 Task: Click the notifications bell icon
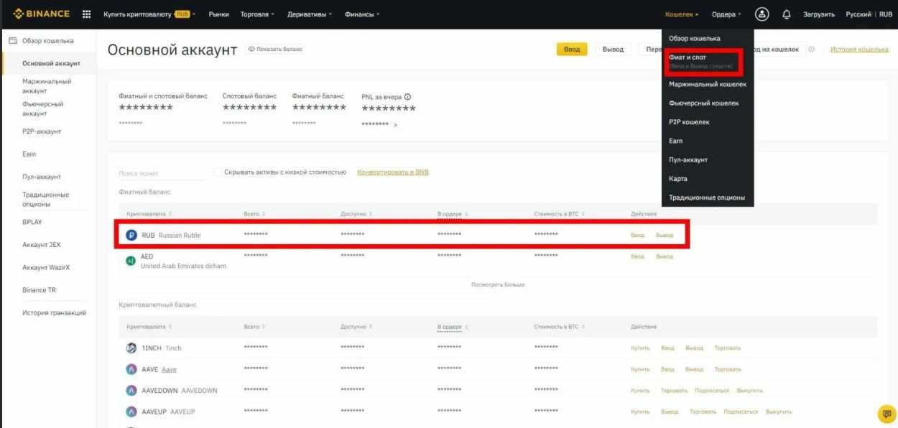click(x=786, y=14)
